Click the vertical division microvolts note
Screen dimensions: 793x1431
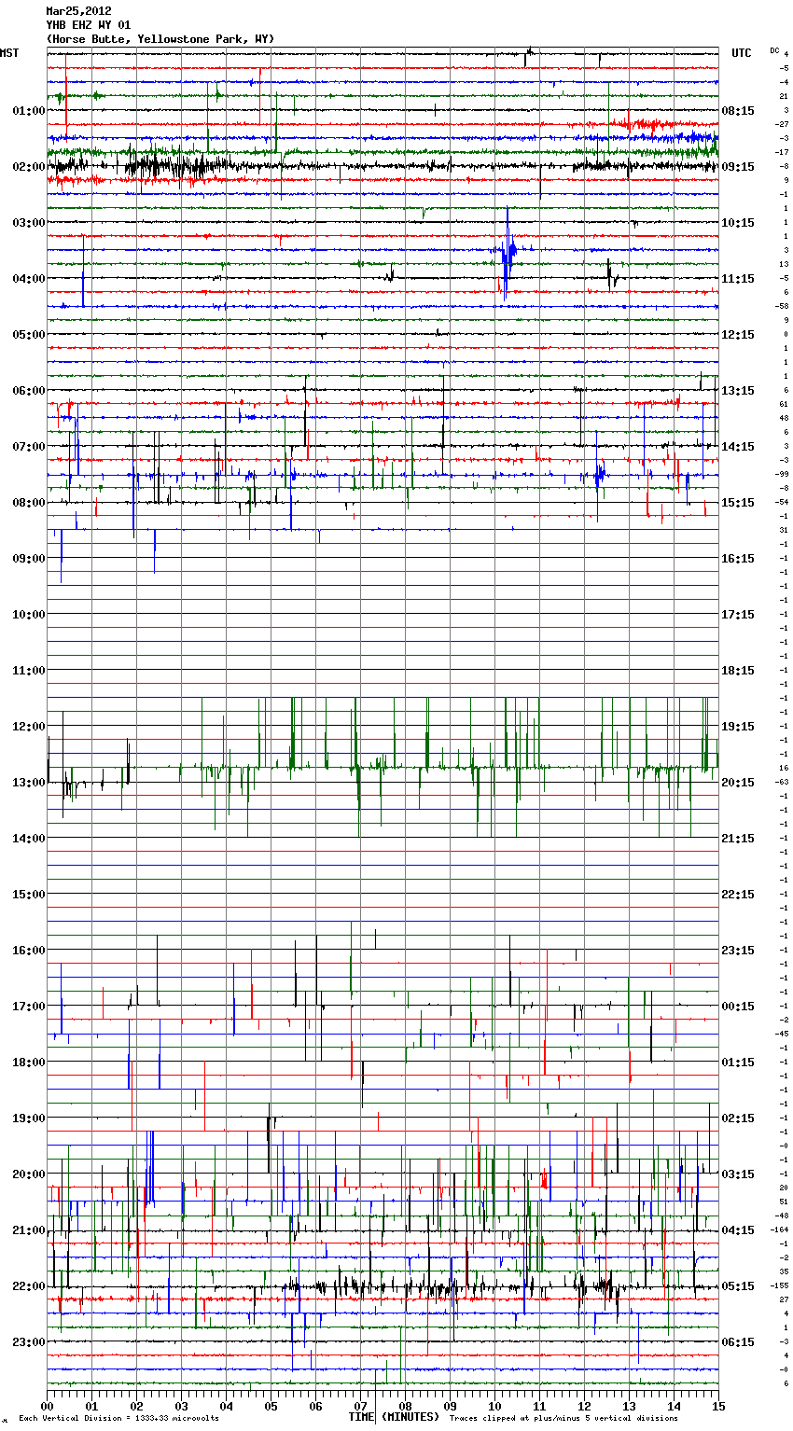click(118, 1418)
